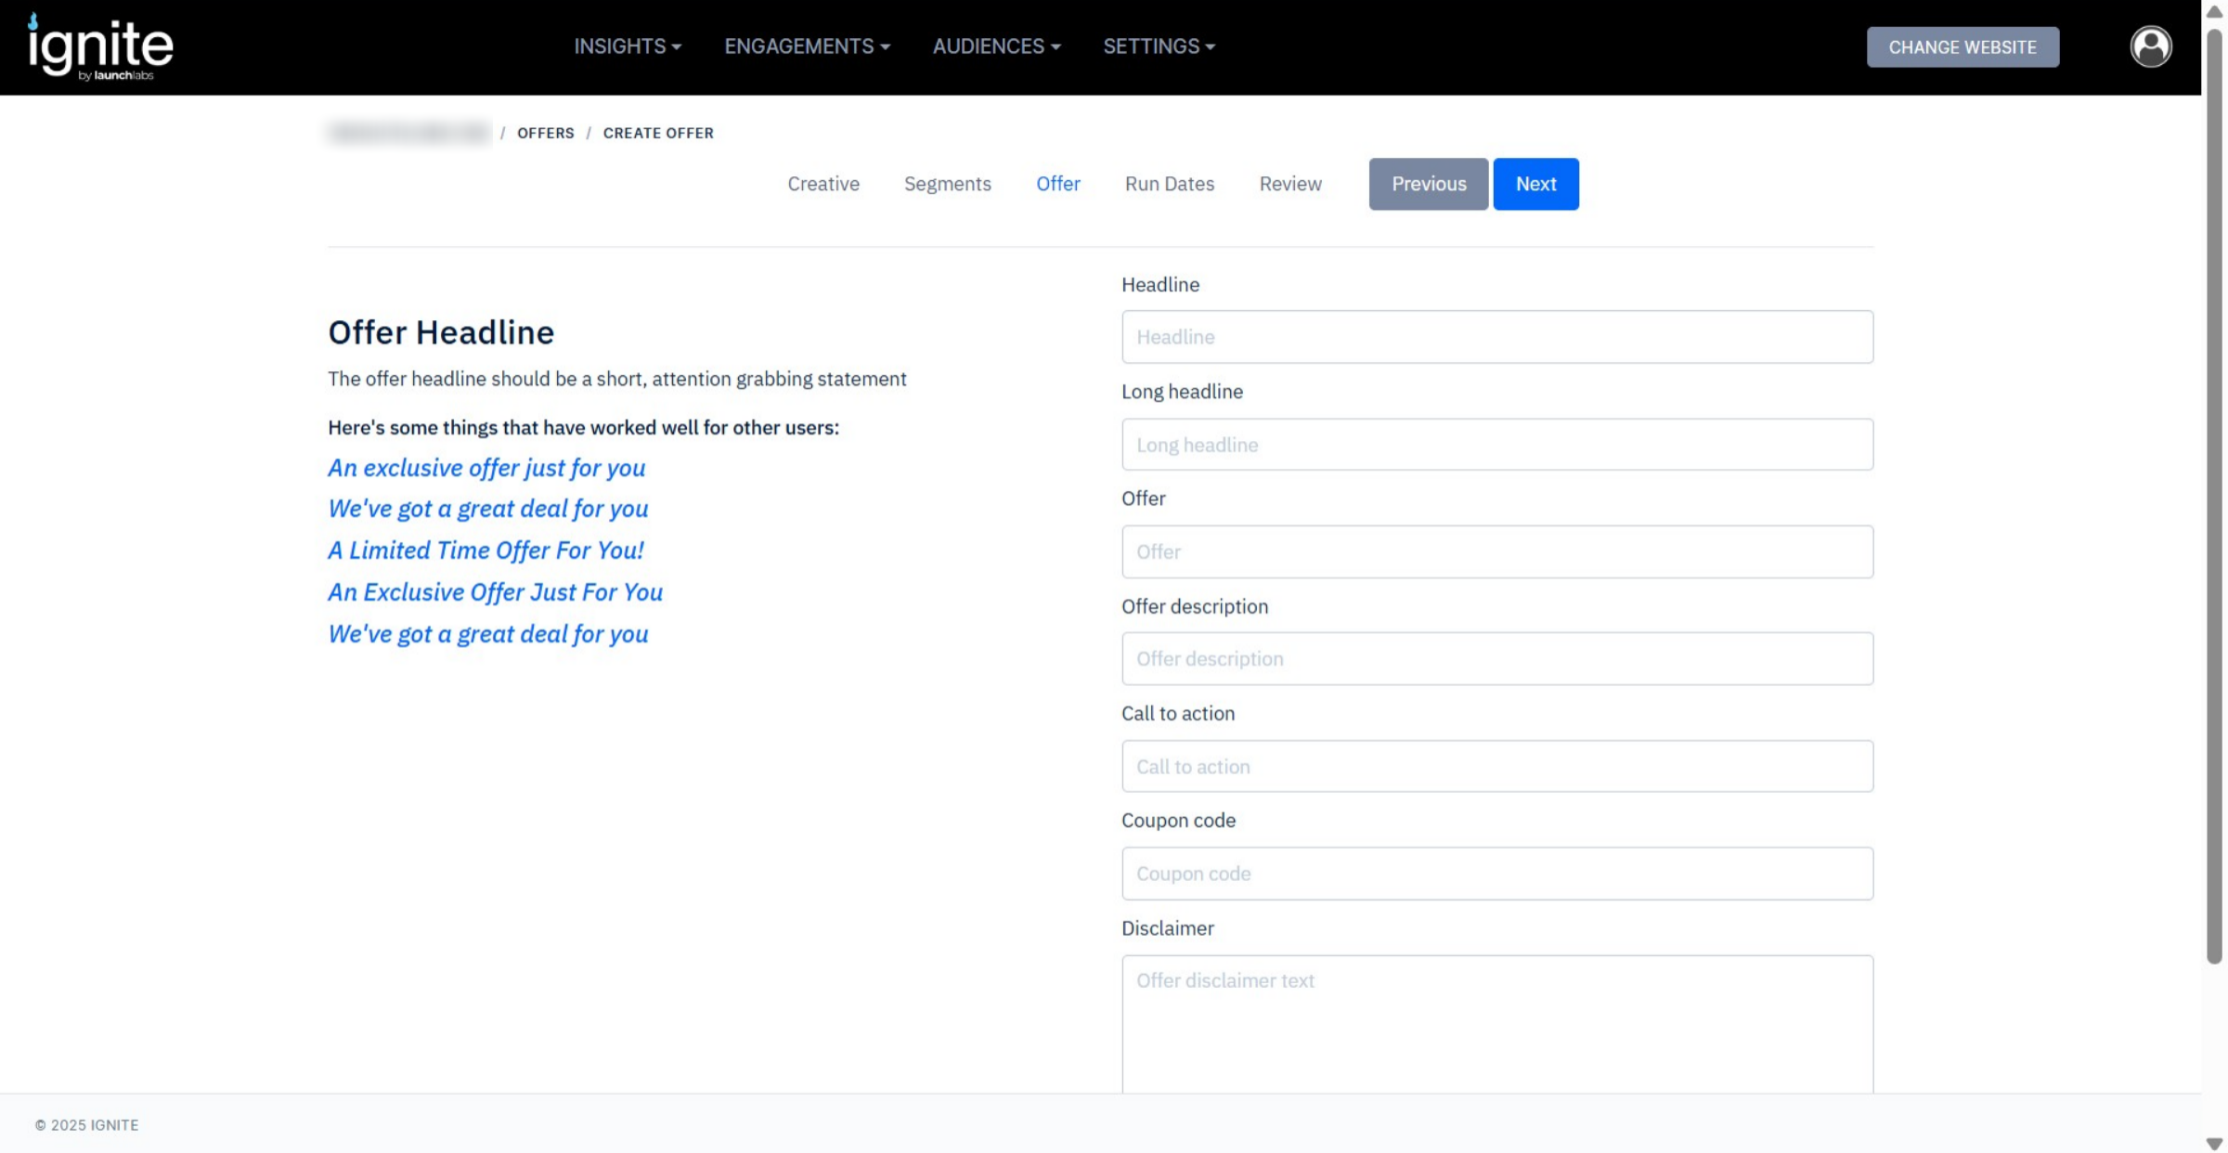Open Offers breadcrumb link
Viewport: 2228px width, 1153px height.
tap(545, 133)
